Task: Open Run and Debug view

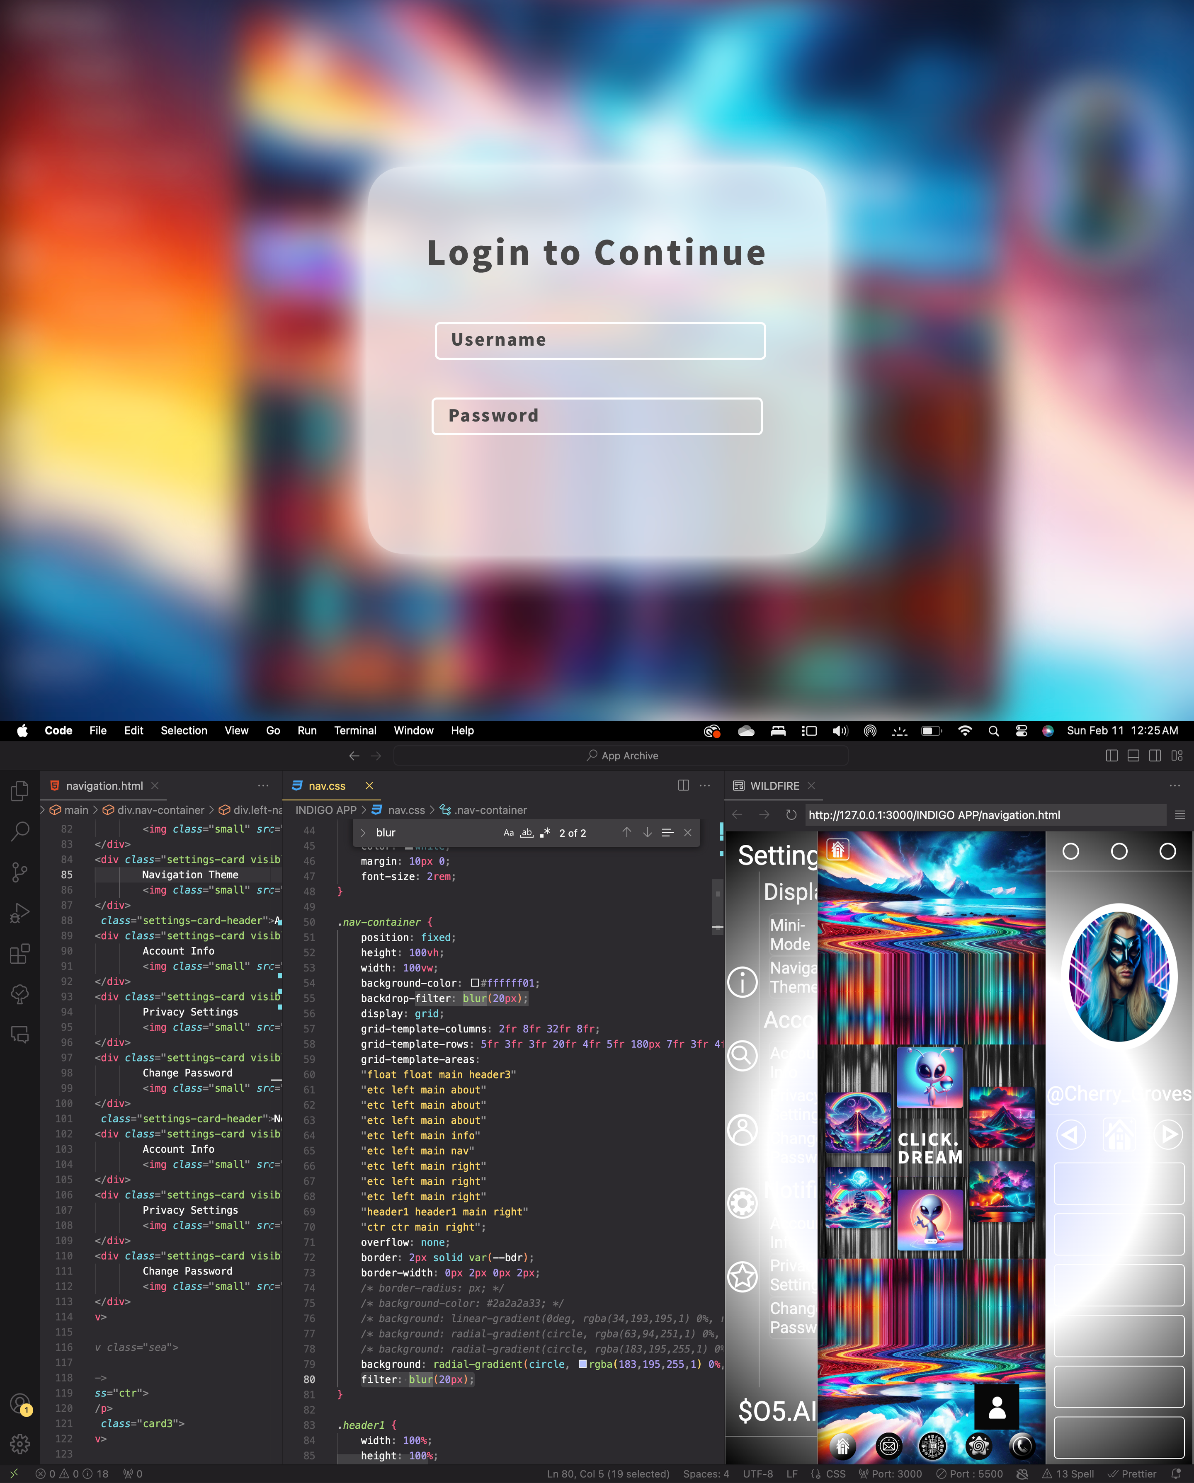Action: click(x=19, y=913)
